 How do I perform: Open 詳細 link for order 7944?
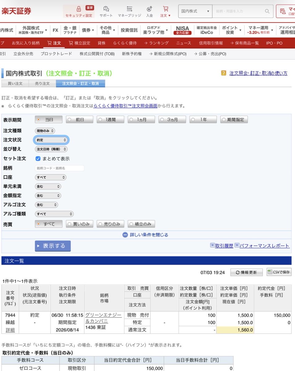10,330
